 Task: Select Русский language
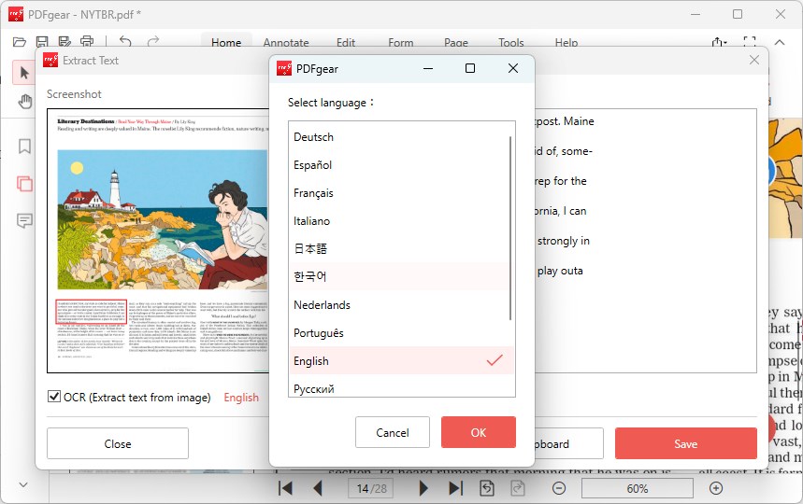coord(402,388)
